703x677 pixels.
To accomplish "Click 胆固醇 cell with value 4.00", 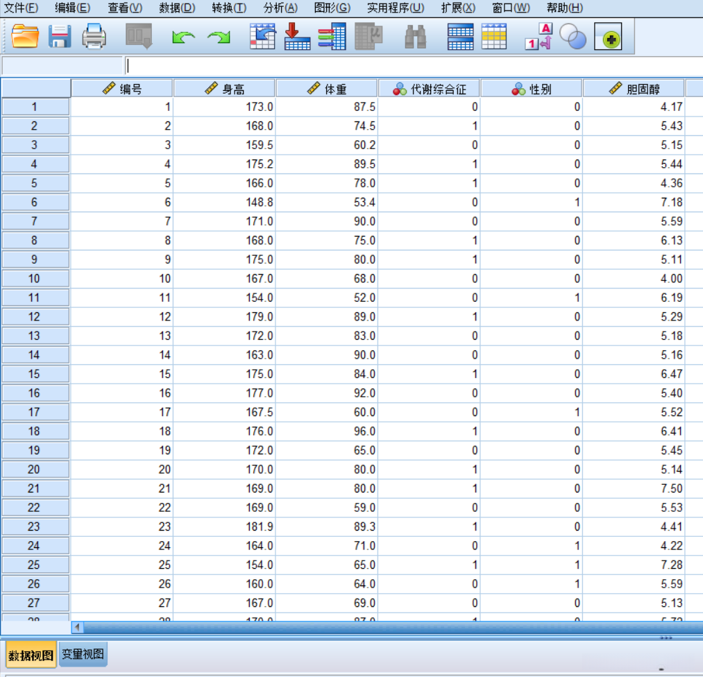I will click(634, 278).
